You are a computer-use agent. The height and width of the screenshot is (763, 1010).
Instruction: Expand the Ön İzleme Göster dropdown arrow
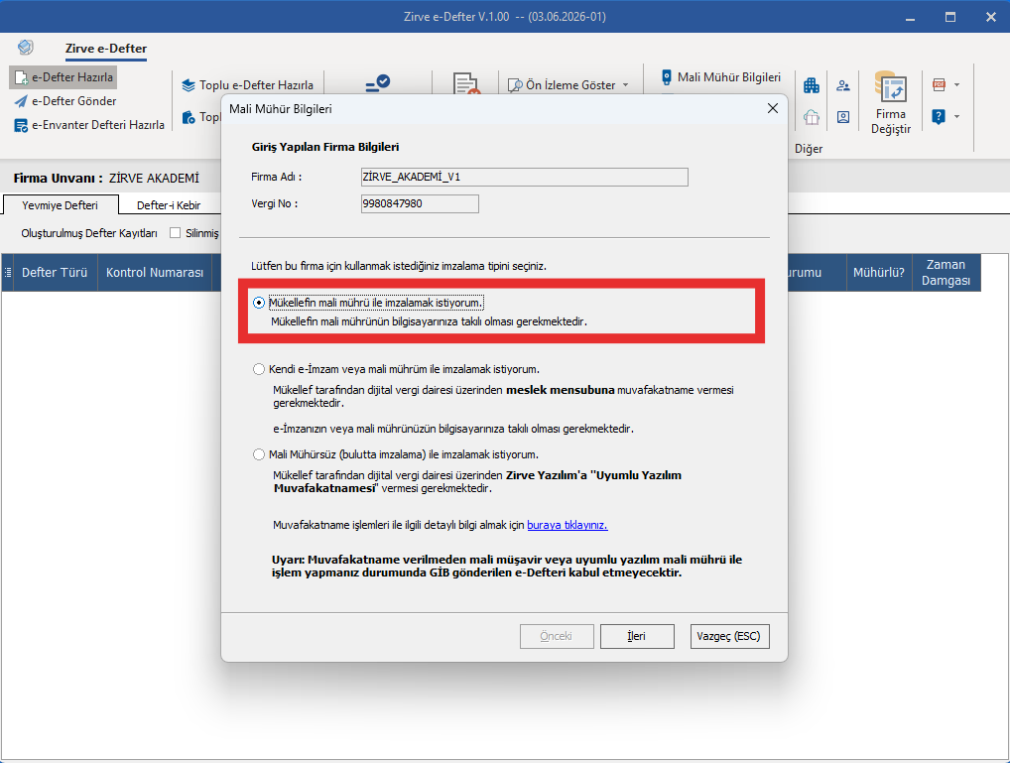(x=625, y=85)
